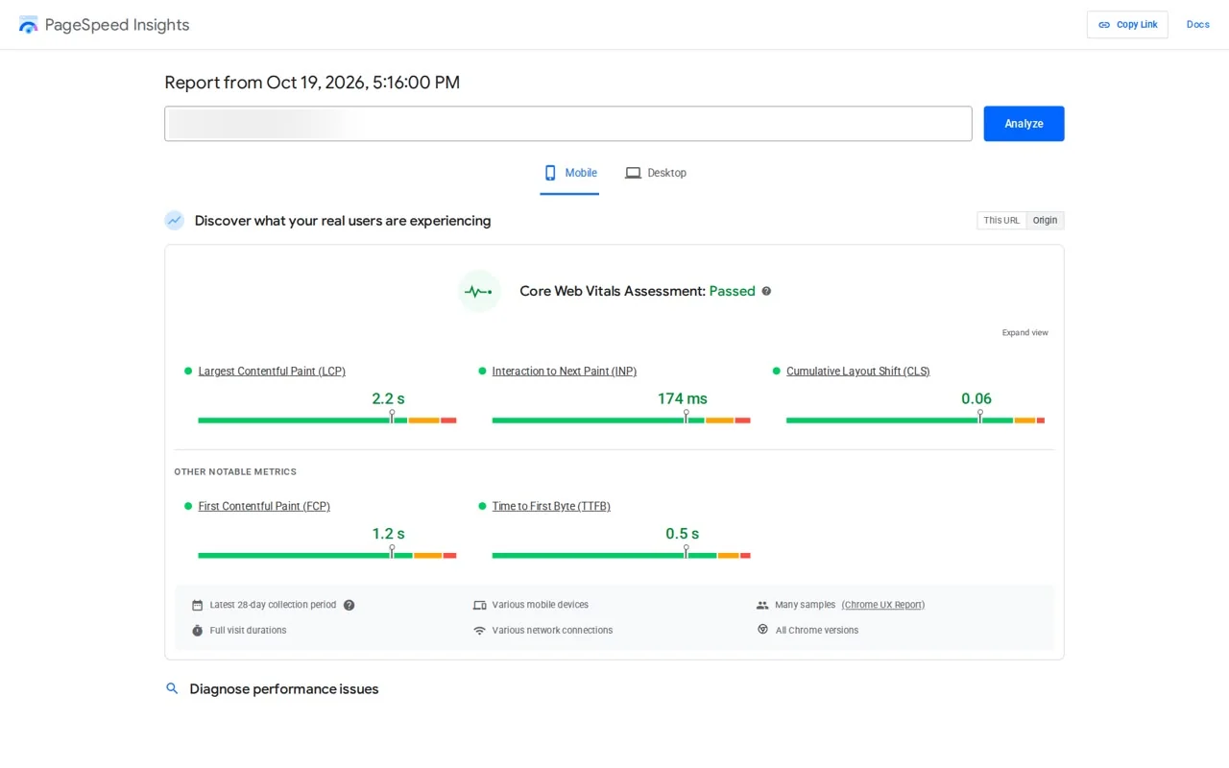Click the people icon beside Many samples
This screenshot has width=1229, height=768.
point(762,605)
